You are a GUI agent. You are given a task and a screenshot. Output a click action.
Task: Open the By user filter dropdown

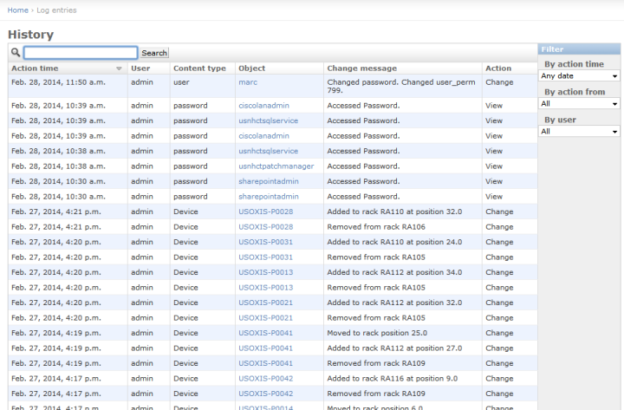[x=580, y=132]
